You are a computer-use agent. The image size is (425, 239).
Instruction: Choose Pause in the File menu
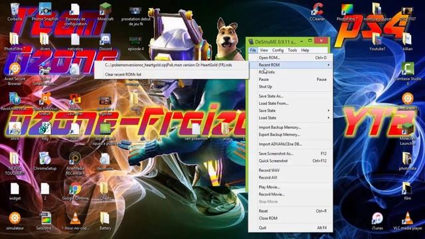coord(291,80)
